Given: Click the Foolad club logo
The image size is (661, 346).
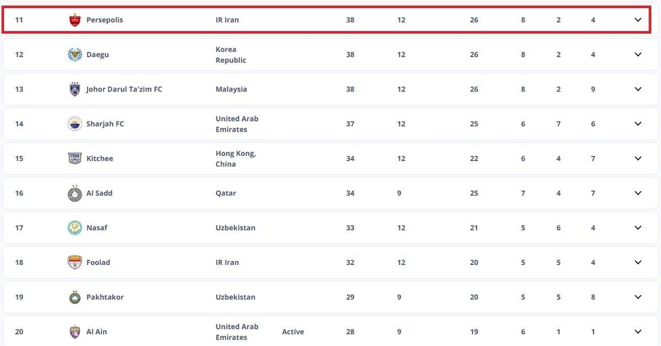Looking at the screenshot, I should pos(74,263).
